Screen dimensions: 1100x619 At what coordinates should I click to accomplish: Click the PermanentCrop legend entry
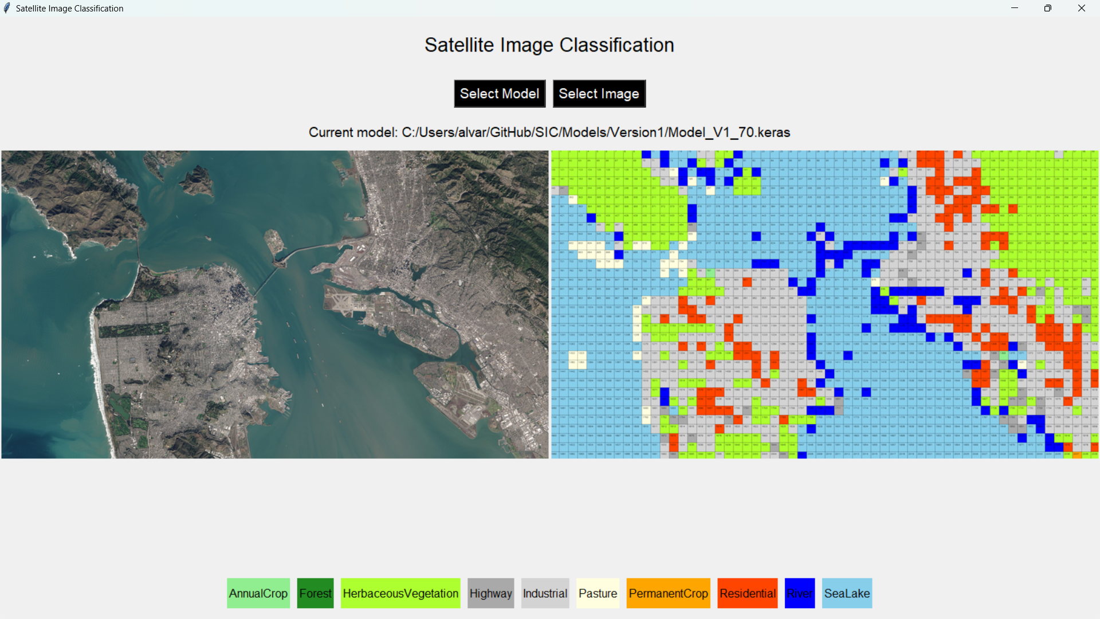(x=668, y=593)
